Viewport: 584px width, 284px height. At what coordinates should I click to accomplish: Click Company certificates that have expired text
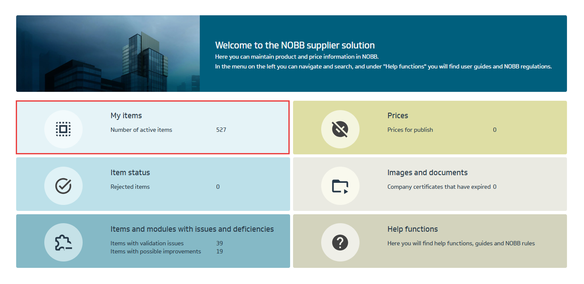439,187
